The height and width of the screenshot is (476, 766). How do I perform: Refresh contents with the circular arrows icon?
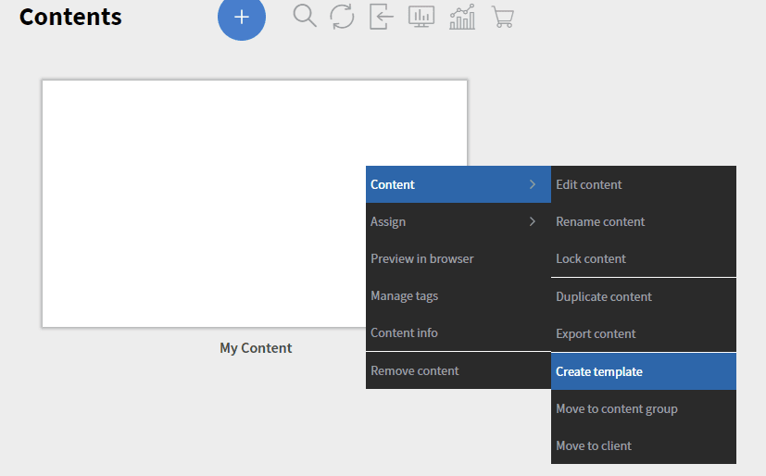(342, 17)
